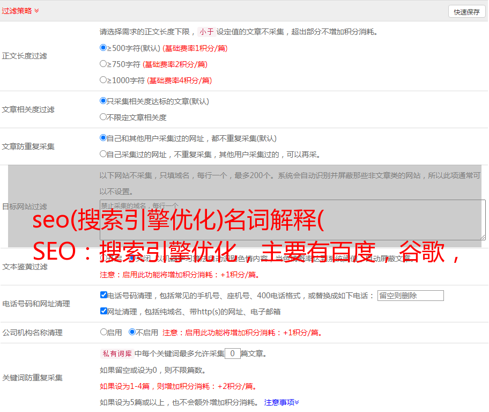The height and width of the screenshot is (412, 489).
Task: Focus the 禁止采集的域名 text area
Action: coord(293,220)
